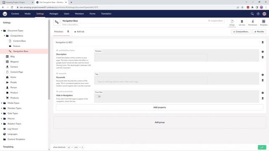Expand the Relation Types folder
Screen dimensions: 269x151
click(x=2, y=124)
